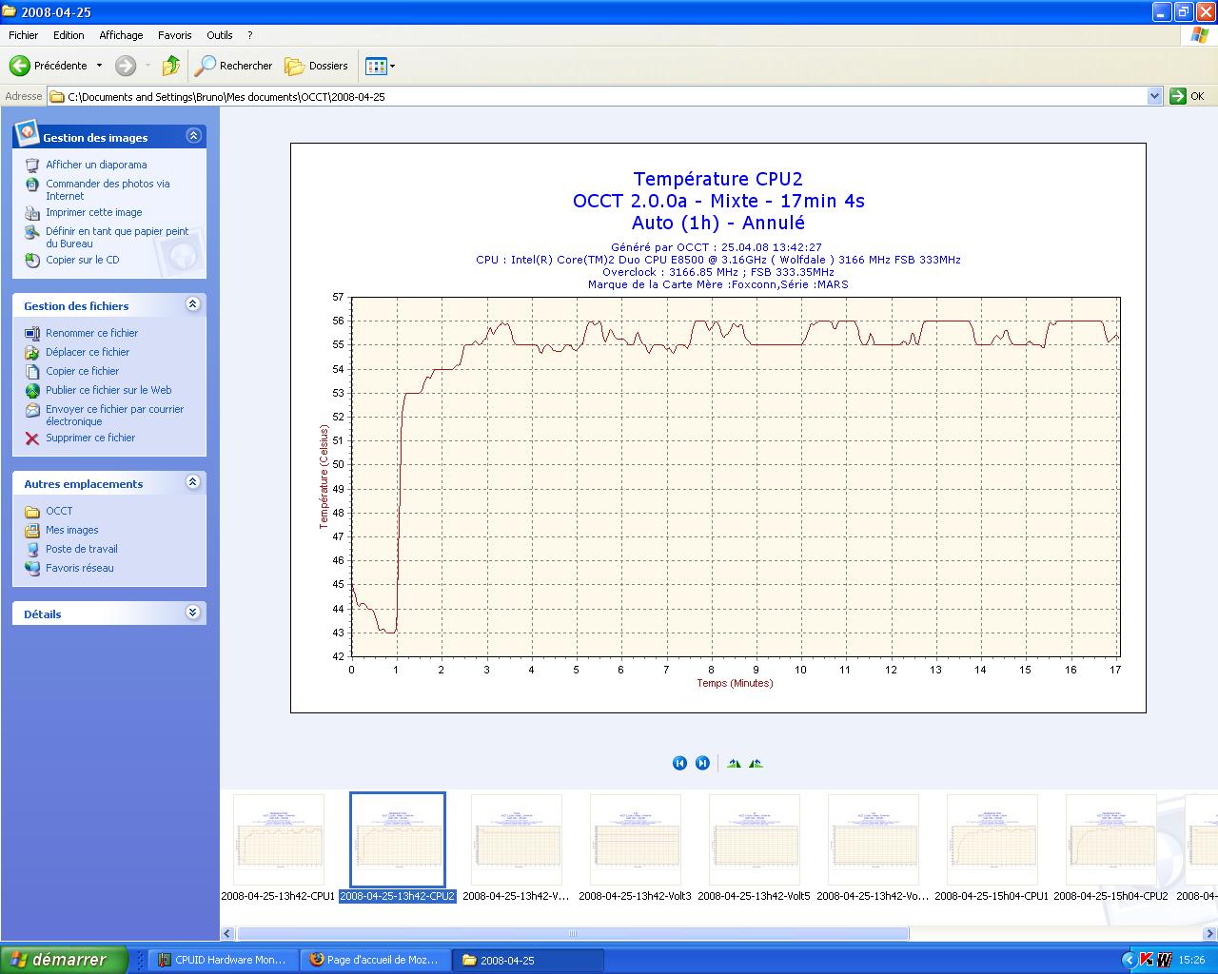Open the Fichier menu
The width and height of the screenshot is (1218, 974).
(x=24, y=35)
